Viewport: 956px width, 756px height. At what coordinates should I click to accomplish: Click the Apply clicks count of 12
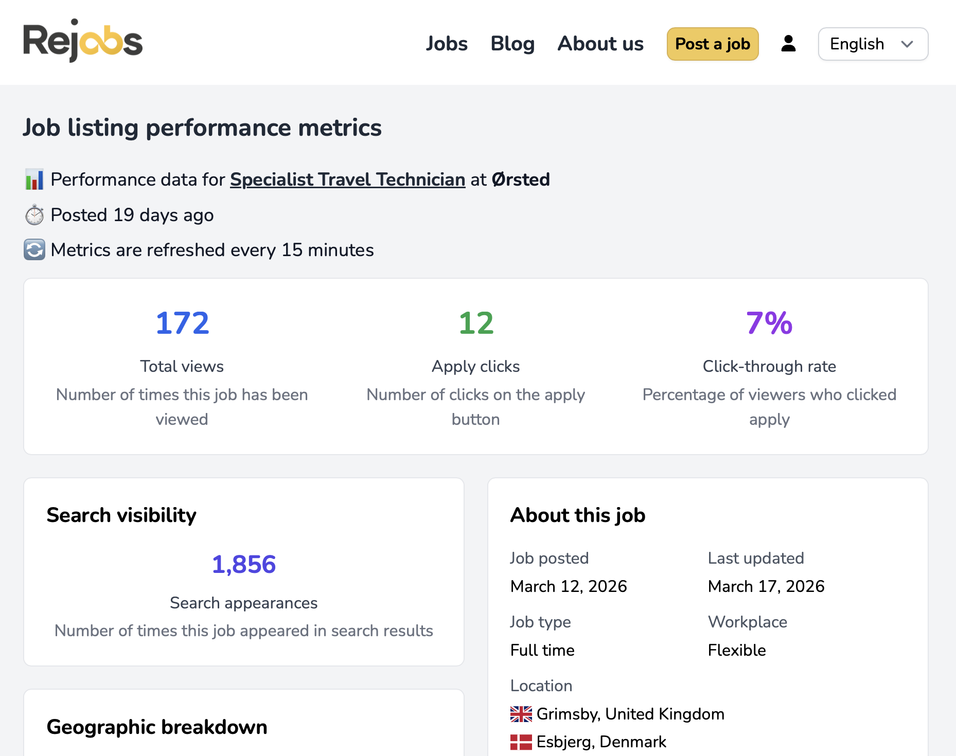click(475, 323)
